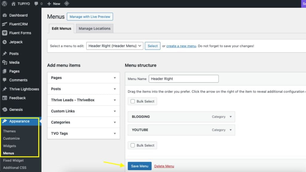Click the home icon beside TUPIYO

point(13,4)
